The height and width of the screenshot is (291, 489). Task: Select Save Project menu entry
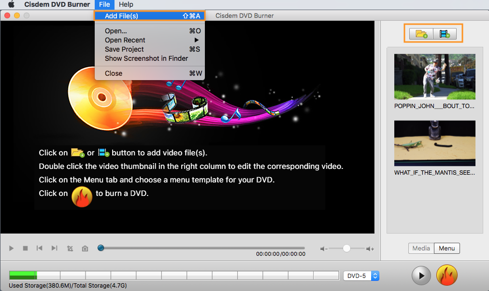point(150,49)
